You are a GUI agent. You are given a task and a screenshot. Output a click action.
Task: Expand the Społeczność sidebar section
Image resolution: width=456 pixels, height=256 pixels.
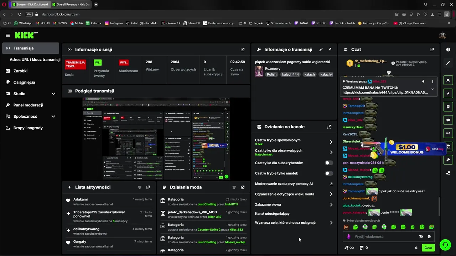(x=53, y=117)
